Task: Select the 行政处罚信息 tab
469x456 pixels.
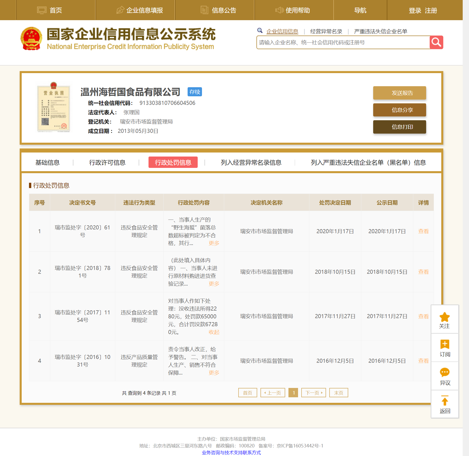Action: pyautogui.click(x=173, y=162)
